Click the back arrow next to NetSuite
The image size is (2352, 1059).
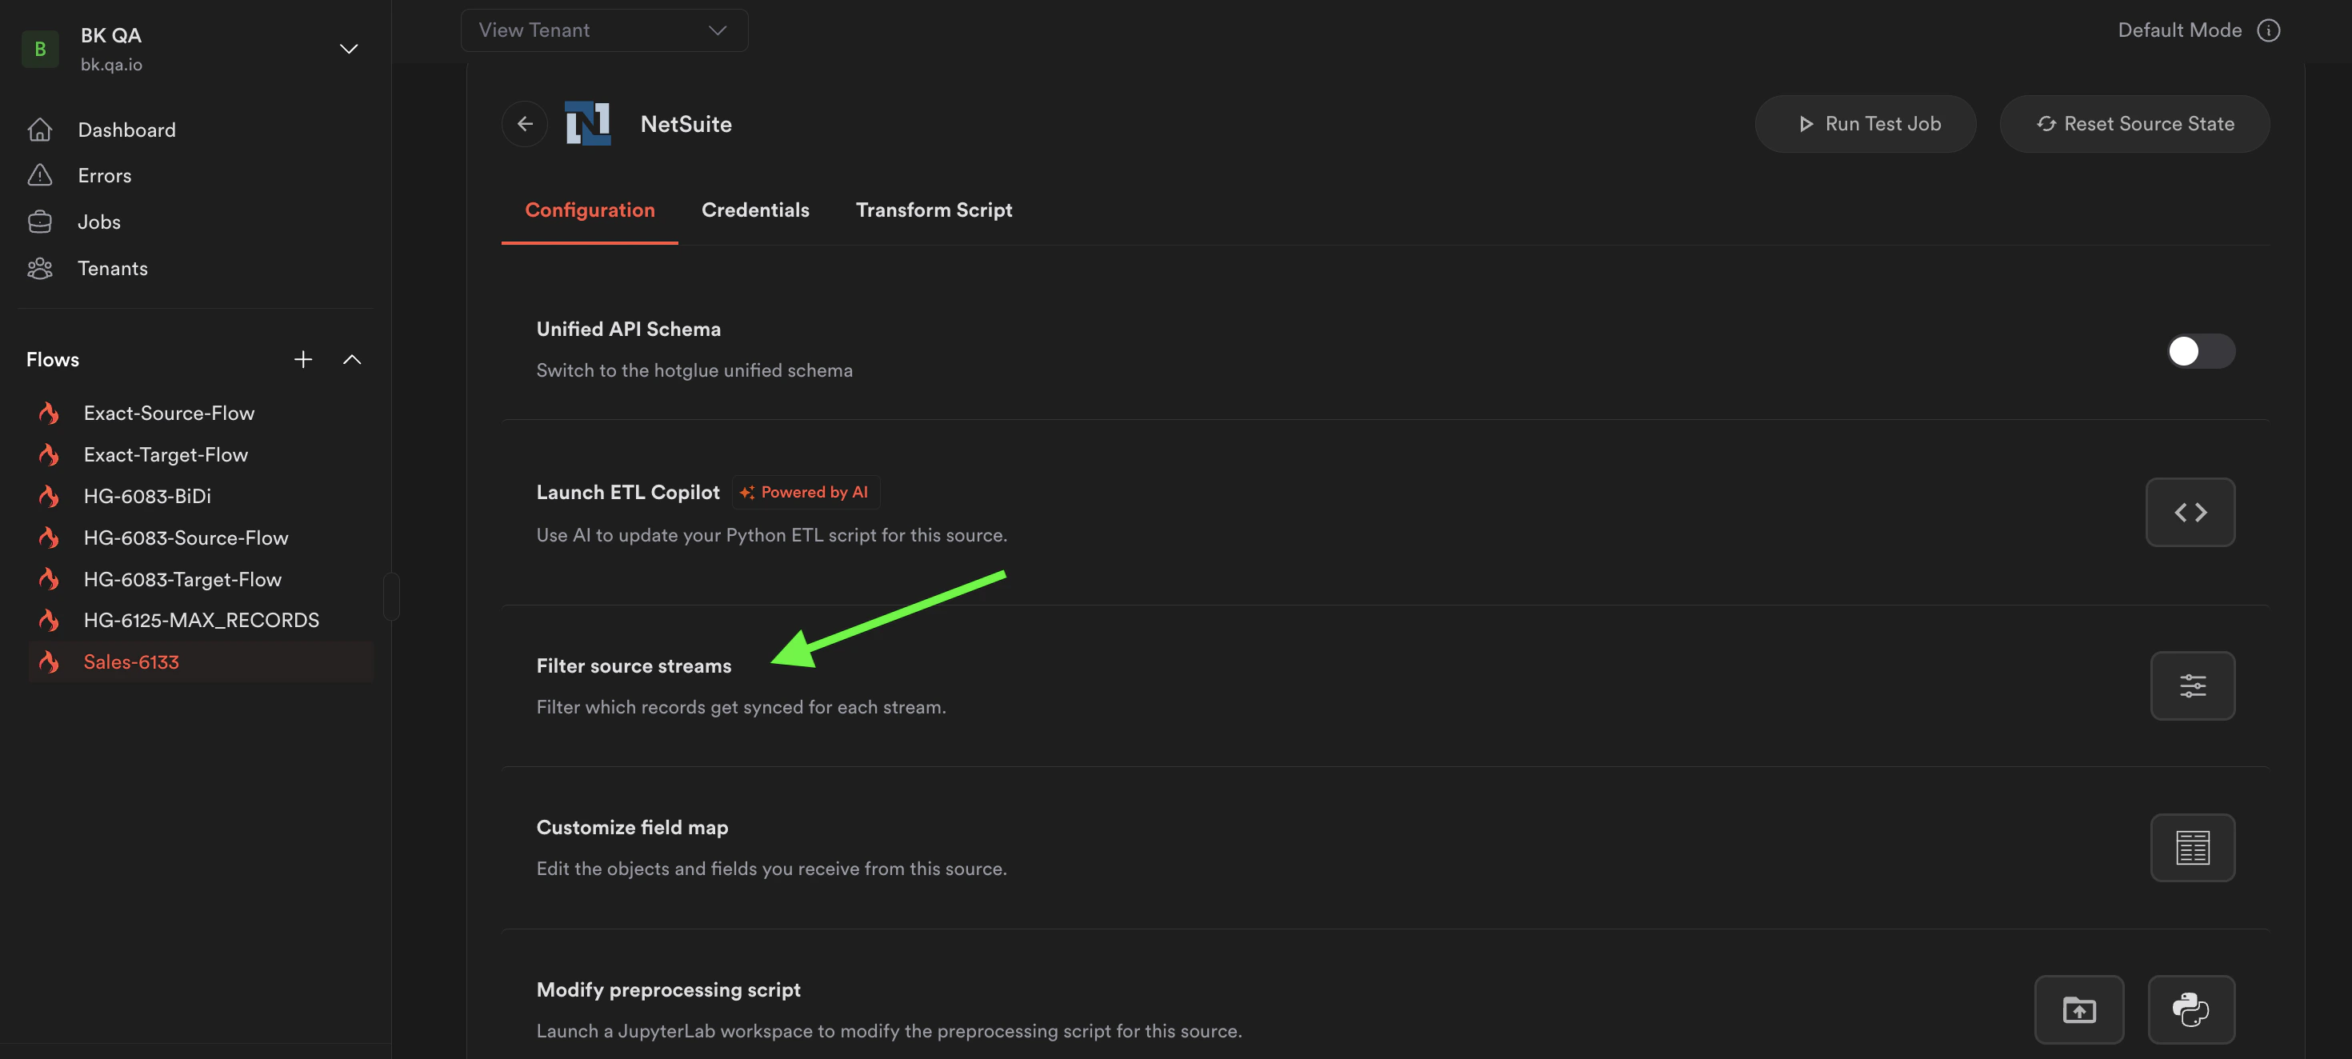coord(525,123)
